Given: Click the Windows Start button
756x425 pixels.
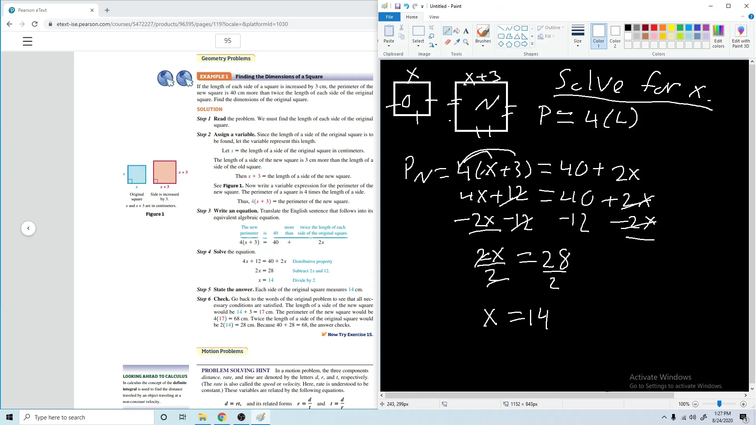Looking at the screenshot, I should pyautogui.click(x=9, y=417).
